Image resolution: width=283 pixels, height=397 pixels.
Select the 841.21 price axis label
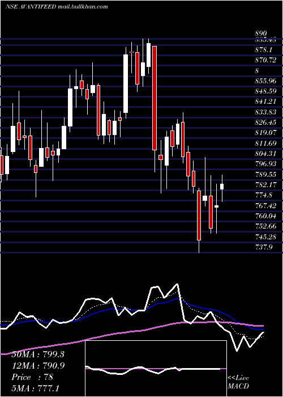point(265,102)
